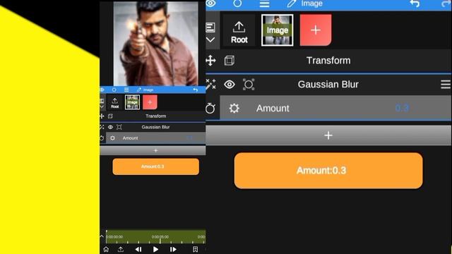Tap the cube icon in small Transform row
The width and height of the screenshot is (452, 254).
point(110,116)
